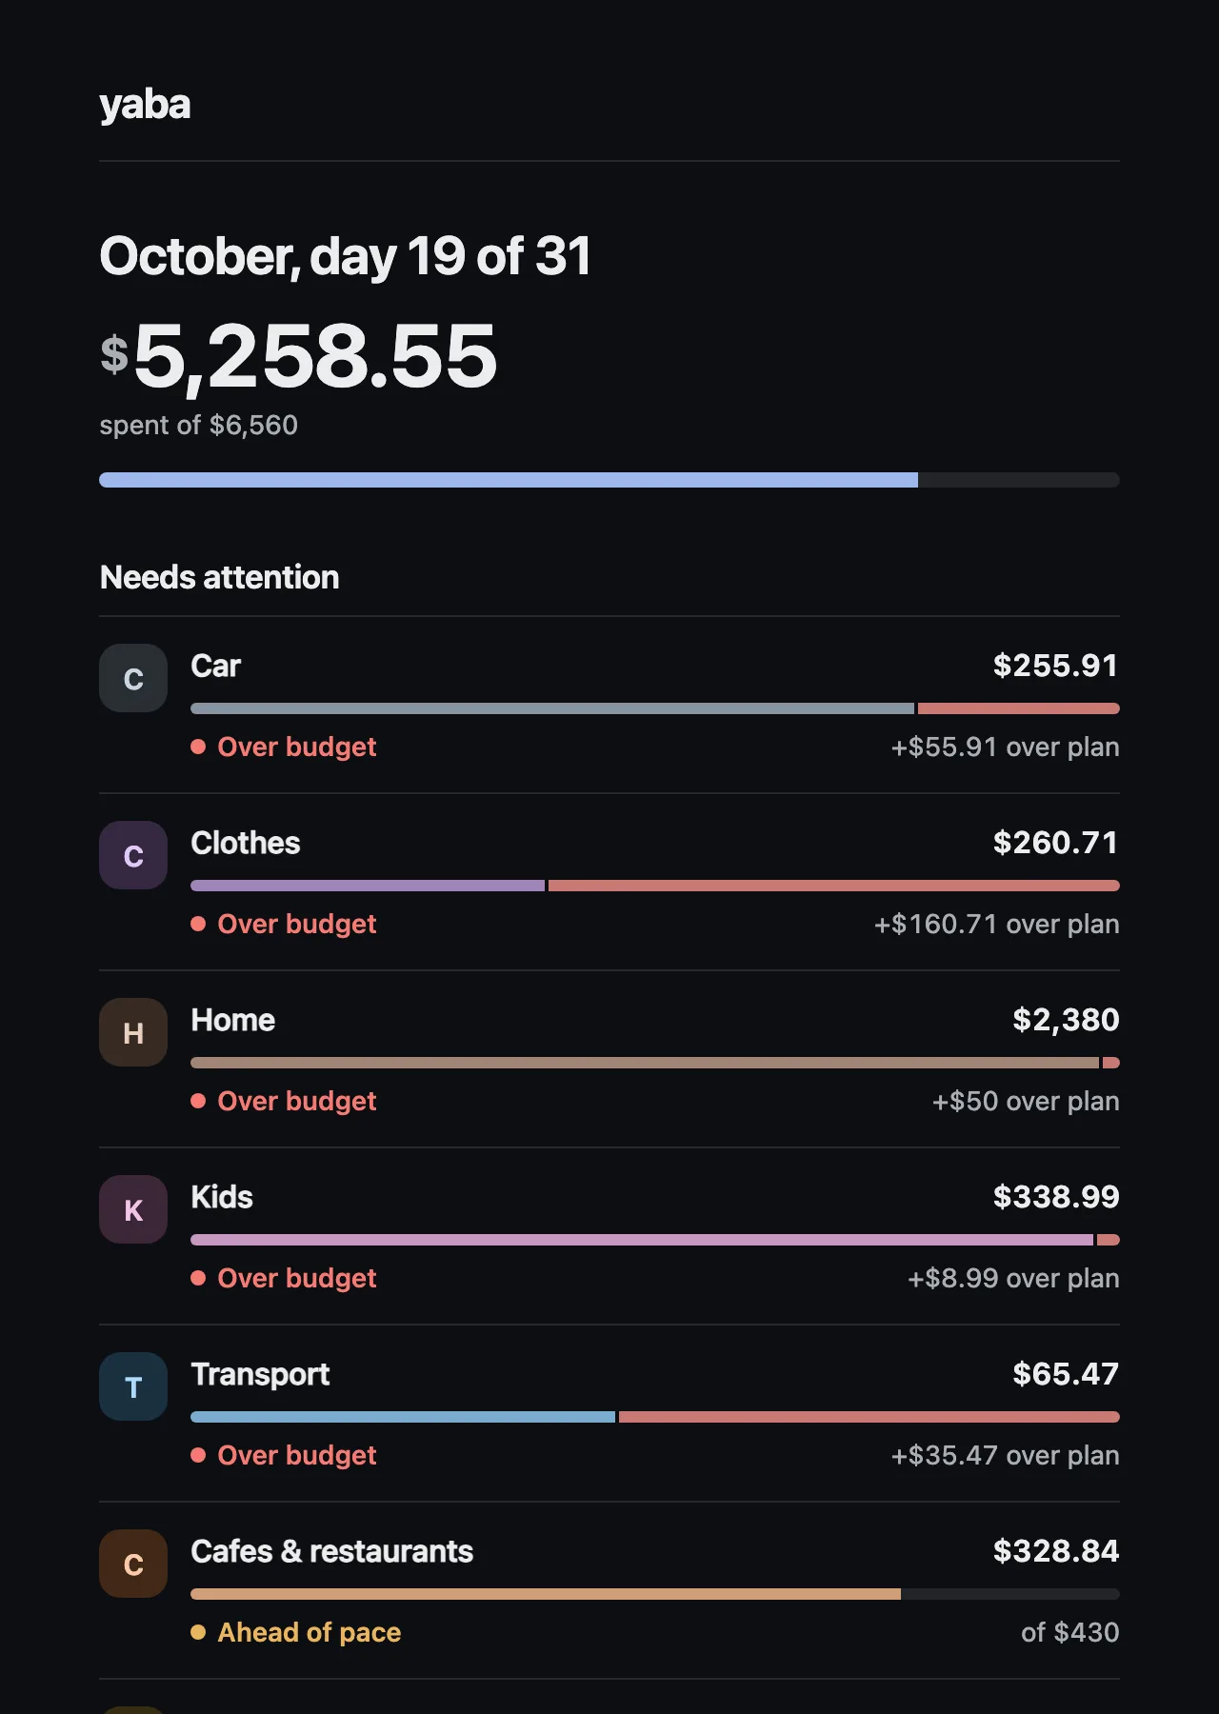Click the Car budget progress bar
The image size is (1219, 1714).
tap(655, 708)
